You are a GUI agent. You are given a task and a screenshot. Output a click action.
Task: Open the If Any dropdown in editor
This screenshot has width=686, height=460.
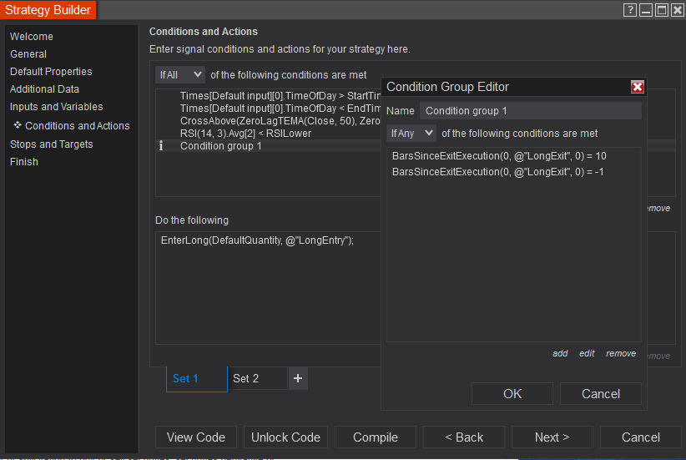(x=411, y=133)
